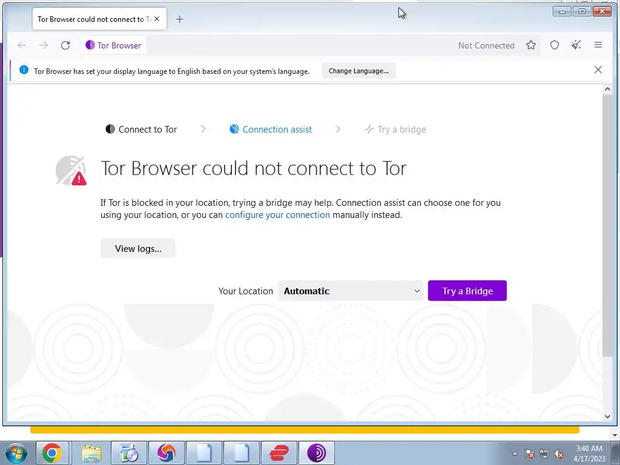
Task: Click the Not Connected status text
Action: click(486, 45)
